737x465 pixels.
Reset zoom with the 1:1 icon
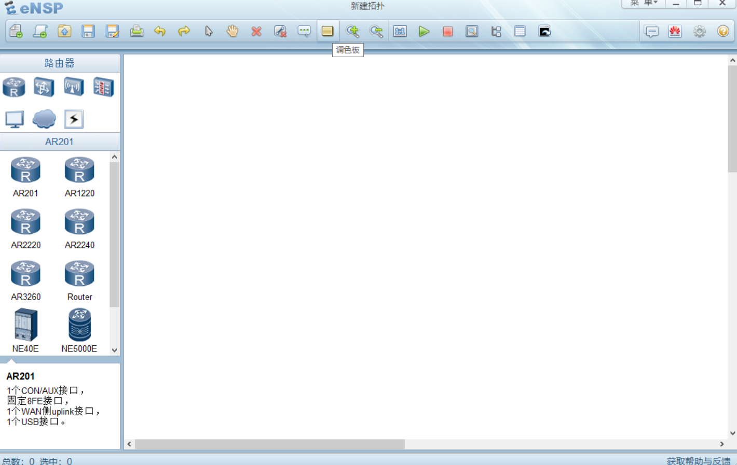click(x=400, y=31)
